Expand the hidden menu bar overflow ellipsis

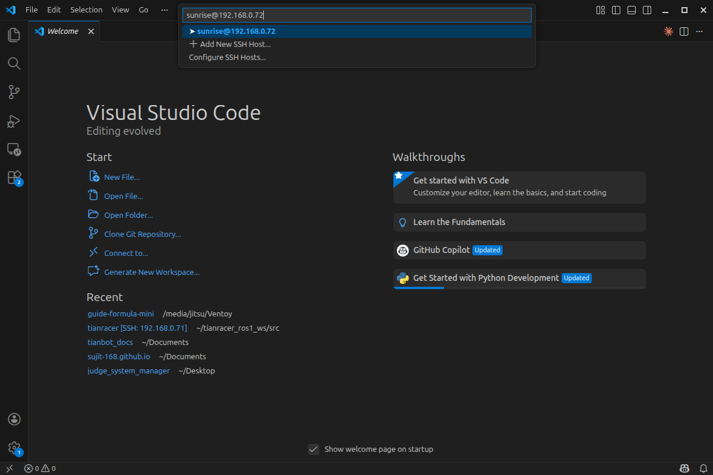click(x=165, y=10)
